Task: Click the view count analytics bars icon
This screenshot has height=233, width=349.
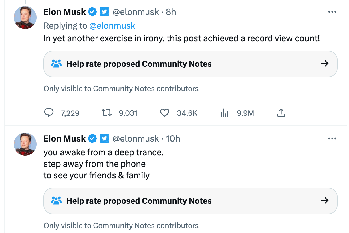Action: (x=224, y=113)
